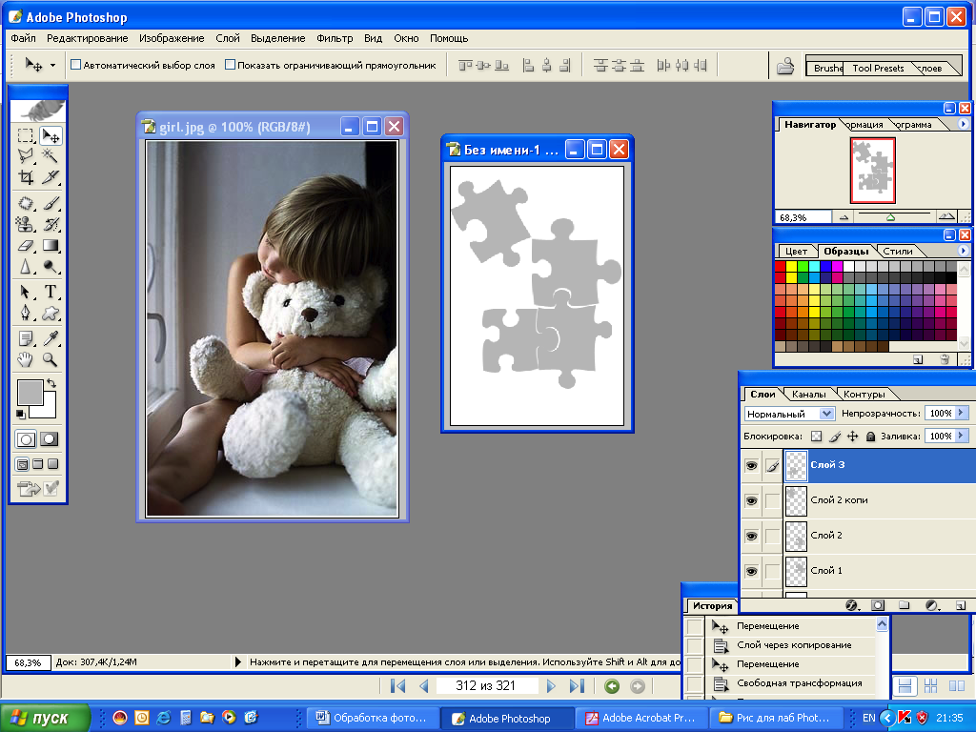Image resolution: width=976 pixels, height=732 pixels.
Task: Open blend mode dropdown Нормальный
Action: pos(826,414)
